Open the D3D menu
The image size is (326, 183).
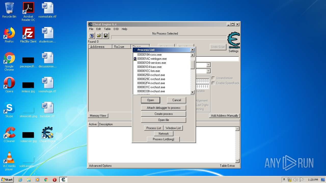tap(116, 29)
